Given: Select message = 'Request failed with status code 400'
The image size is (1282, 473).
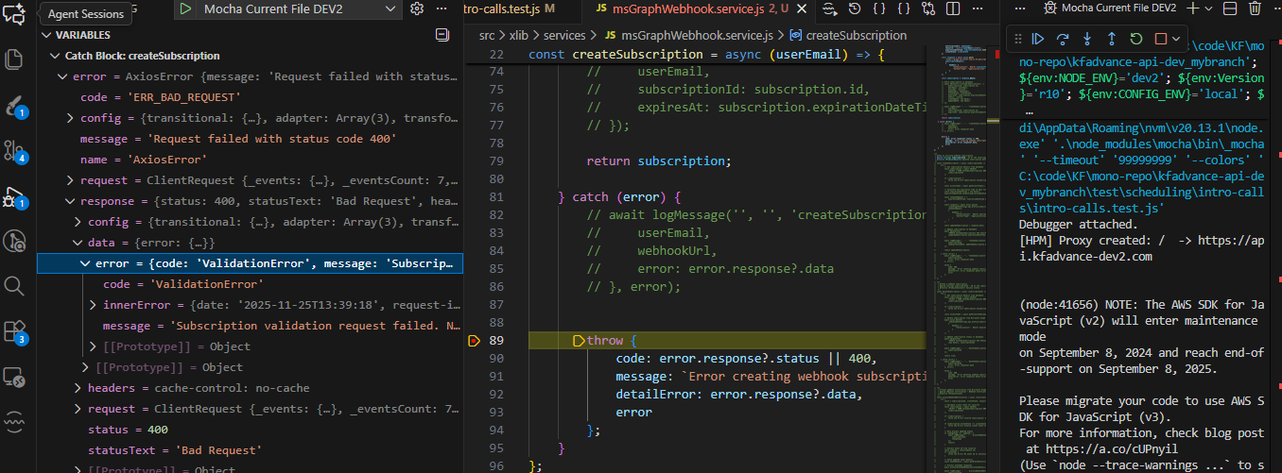Looking at the screenshot, I should pyautogui.click(x=250, y=139).
